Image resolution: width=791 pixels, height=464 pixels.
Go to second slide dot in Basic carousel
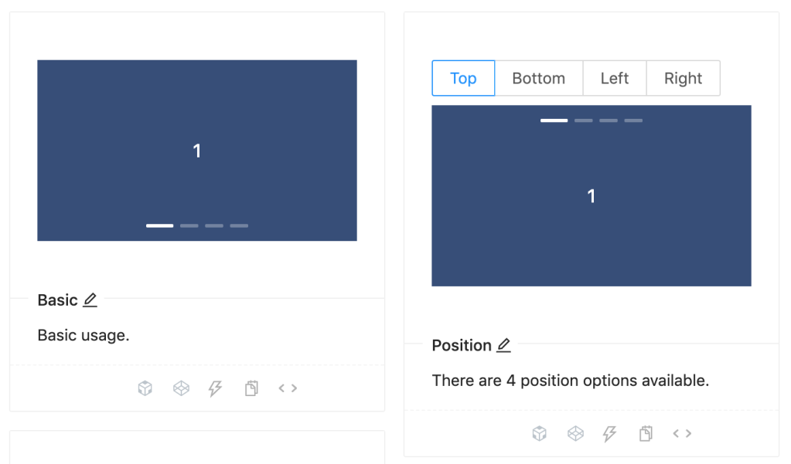189,225
